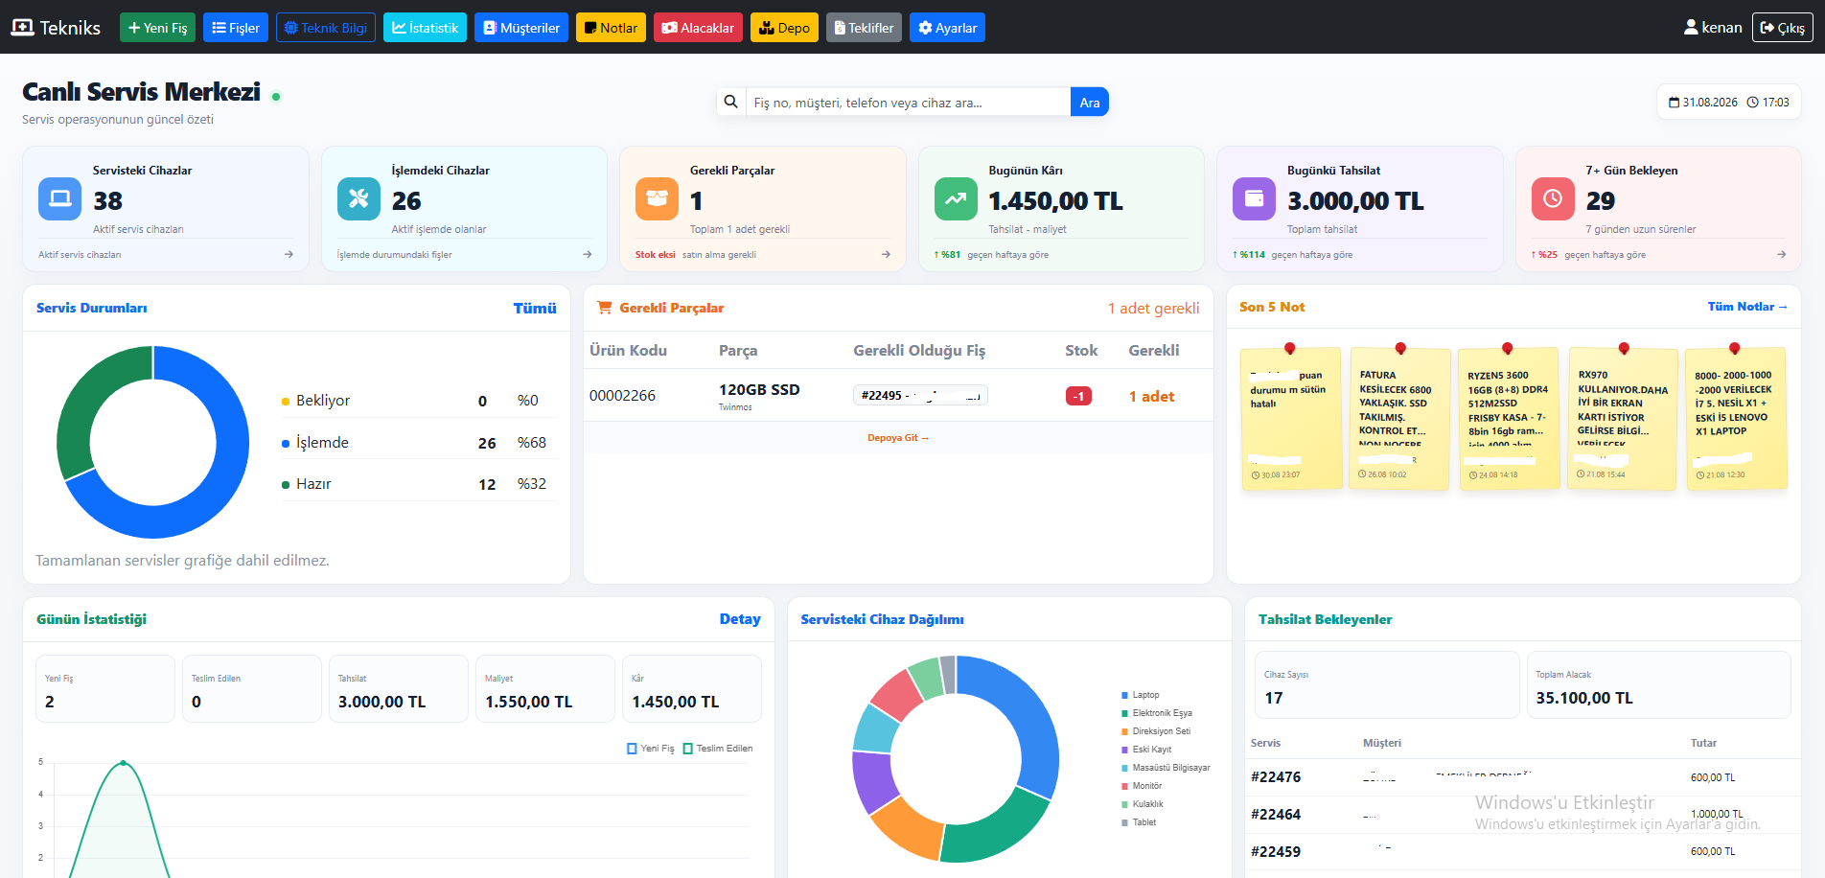This screenshot has width=1825, height=878.
Task: Open service #22464 in Tahsilat Bekleyenler
Action: [x=1276, y=815]
